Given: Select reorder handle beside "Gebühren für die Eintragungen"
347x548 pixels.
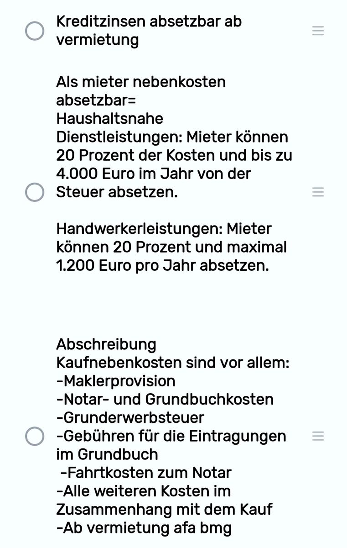Looking at the screenshot, I should (x=318, y=436).
